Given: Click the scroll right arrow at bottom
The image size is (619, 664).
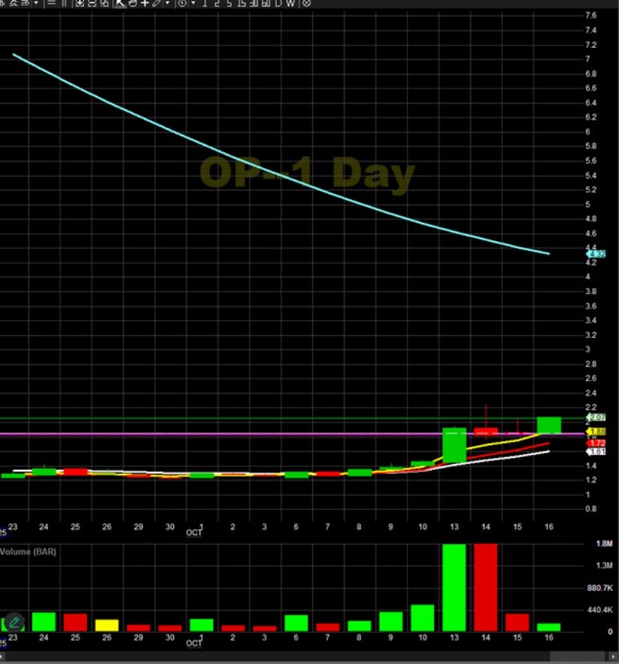Looking at the screenshot, I should (x=613, y=657).
